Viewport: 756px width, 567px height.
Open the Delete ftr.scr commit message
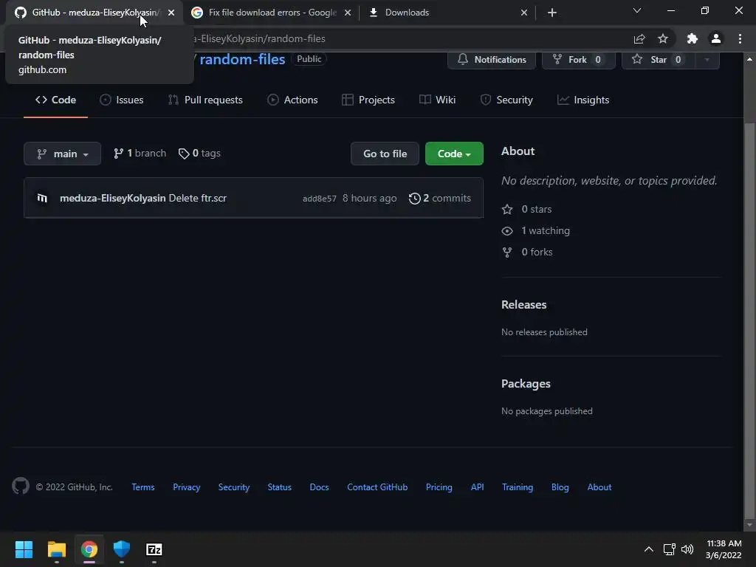coord(198,198)
